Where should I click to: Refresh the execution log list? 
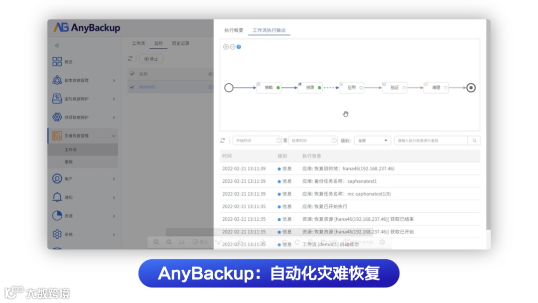tap(223, 141)
